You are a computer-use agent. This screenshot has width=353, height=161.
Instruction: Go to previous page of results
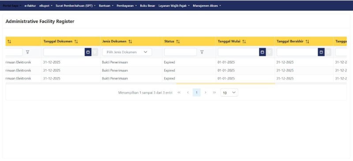(188, 93)
